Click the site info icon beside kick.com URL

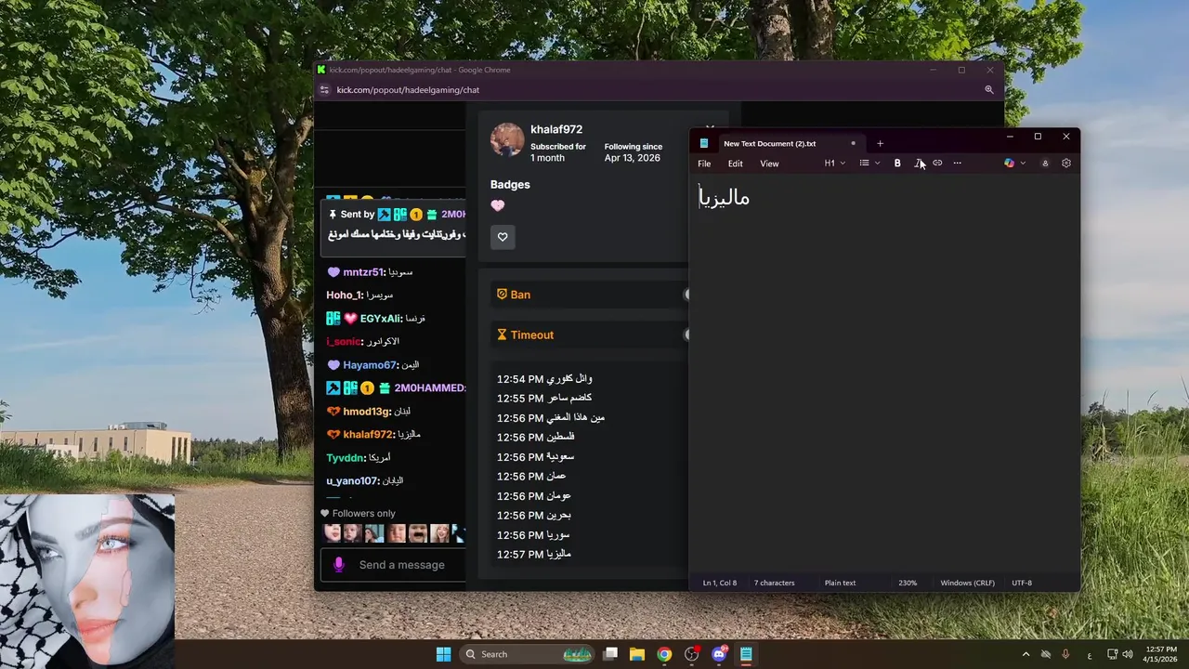[324, 90]
